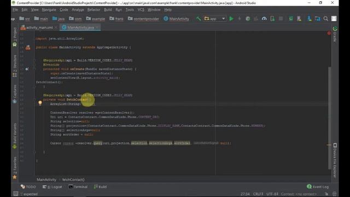This screenshot has height=197, width=350.
Task: Click the override gutter icon beside onCreate
Action: 27,69
